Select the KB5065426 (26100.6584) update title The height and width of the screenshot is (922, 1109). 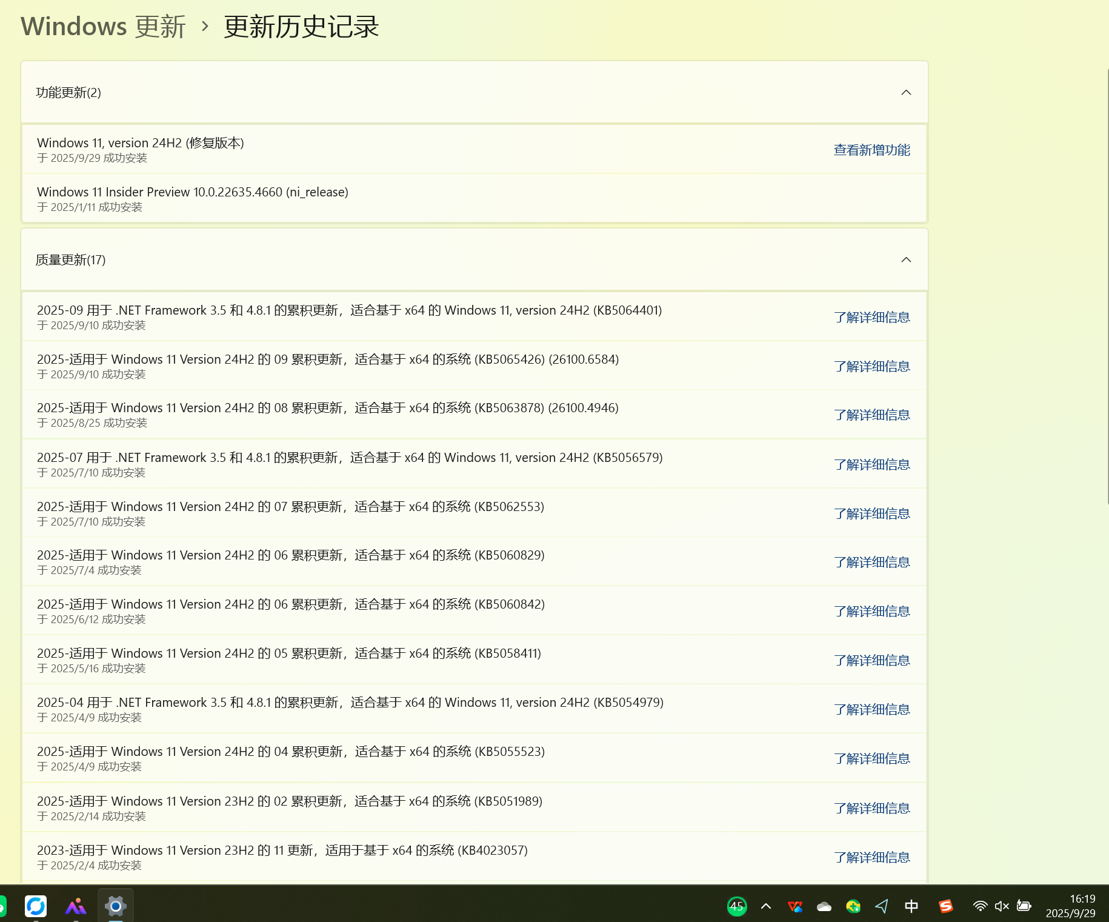pos(328,359)
